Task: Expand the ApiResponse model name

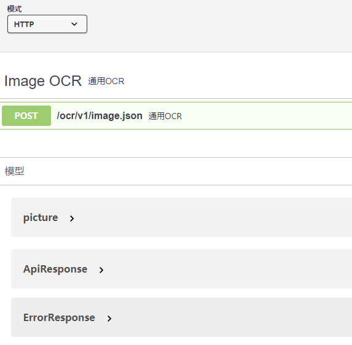Action: (x=55, y=269)
